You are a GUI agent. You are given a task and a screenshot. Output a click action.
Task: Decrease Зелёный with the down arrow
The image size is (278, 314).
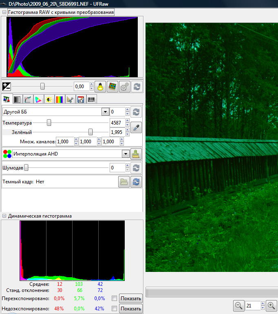[x=128, y=134]
